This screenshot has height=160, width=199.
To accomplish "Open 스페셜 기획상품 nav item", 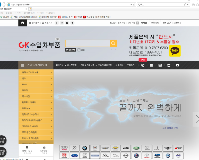I will click(87, 65).
